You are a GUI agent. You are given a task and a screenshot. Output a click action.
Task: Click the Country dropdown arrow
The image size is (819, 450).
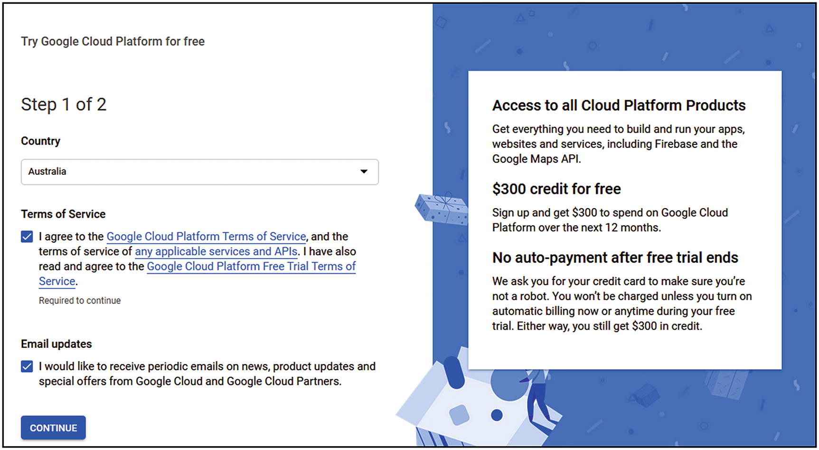(x=364, y=172)
